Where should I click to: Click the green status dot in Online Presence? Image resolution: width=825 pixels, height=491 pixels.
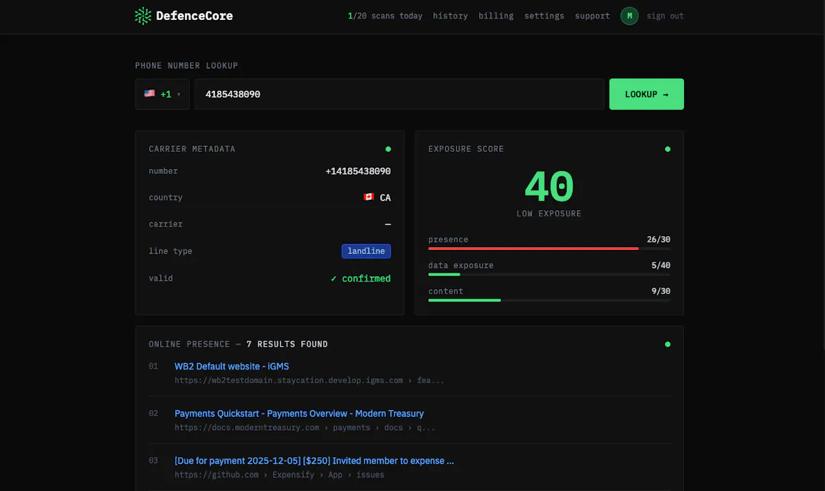coord(668,344)
